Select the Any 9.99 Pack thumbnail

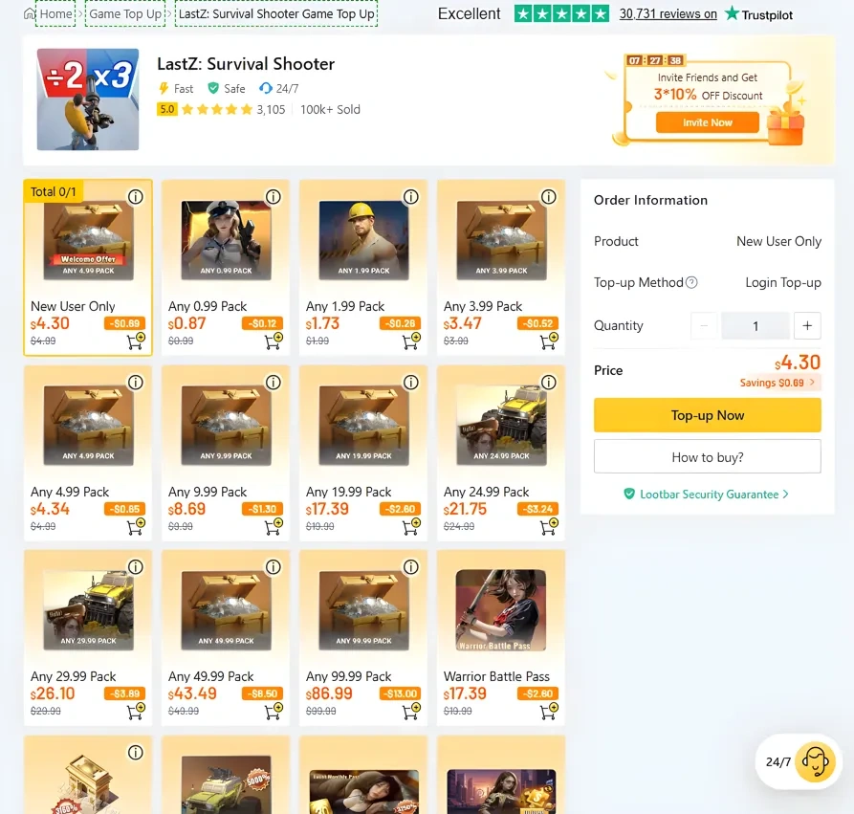(226, 426)
